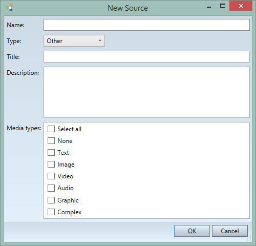Screen dimensions: 256x246
Task: Minimize the New Source dialog
Action: tap(209, 7)
